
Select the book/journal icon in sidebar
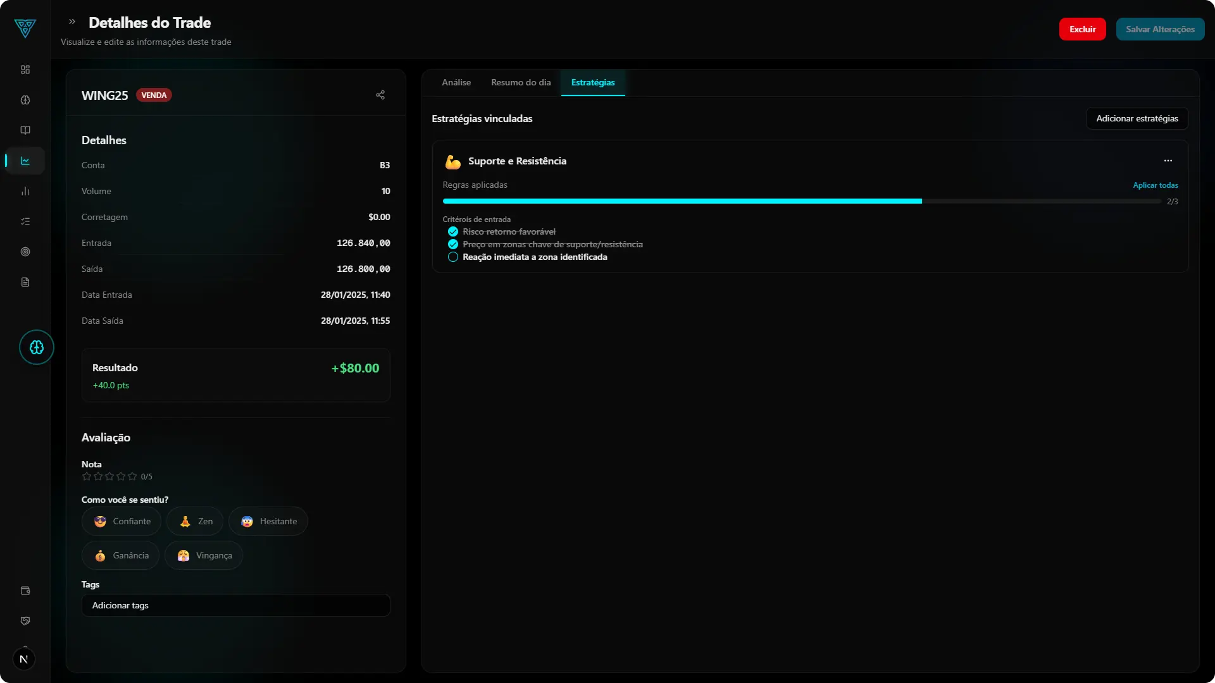(25, 130)
